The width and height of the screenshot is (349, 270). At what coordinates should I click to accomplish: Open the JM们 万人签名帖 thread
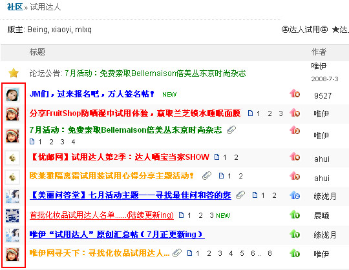[x=92, y=94]
